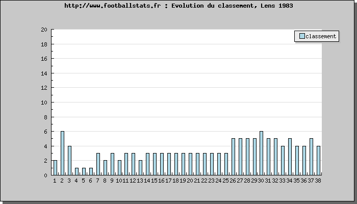Select the bar for matchday 13
This screenshot has height=204, width=357.
(140, 168)
